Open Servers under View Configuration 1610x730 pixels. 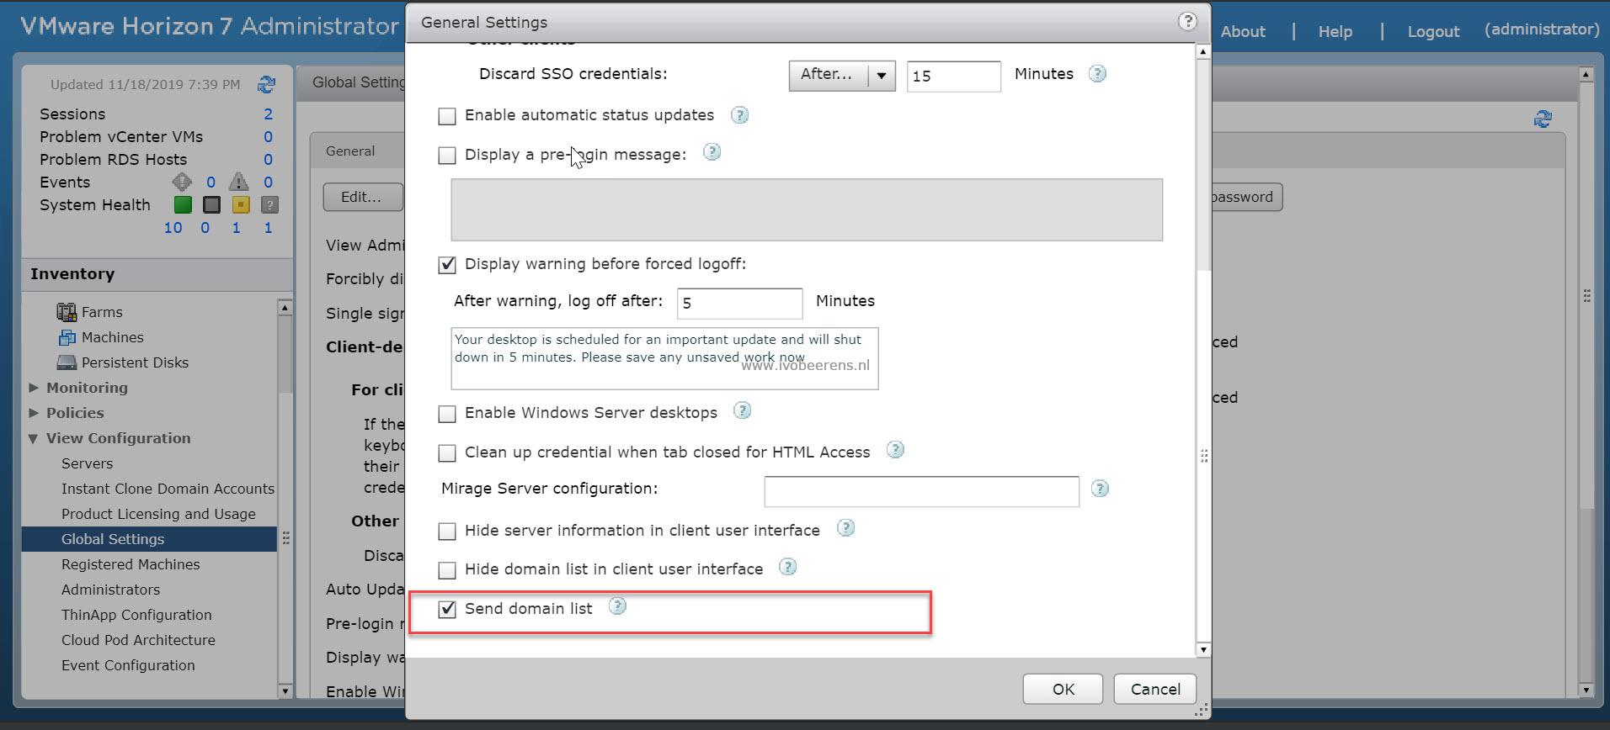87,463
